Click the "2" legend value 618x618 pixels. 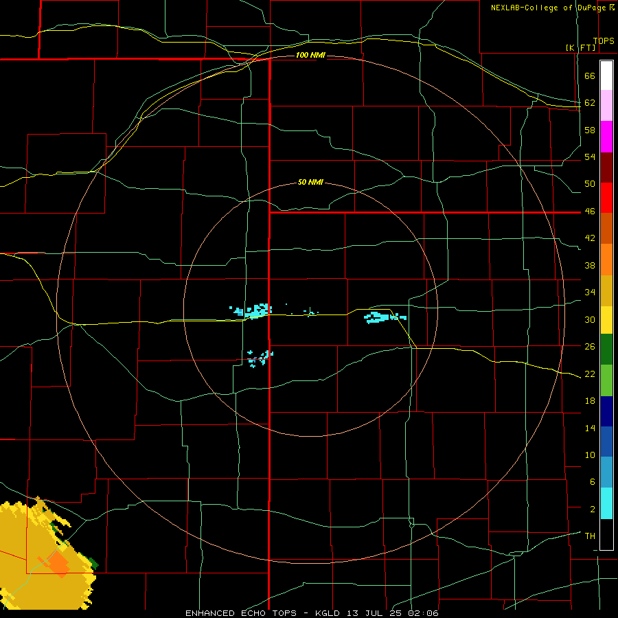593,510
